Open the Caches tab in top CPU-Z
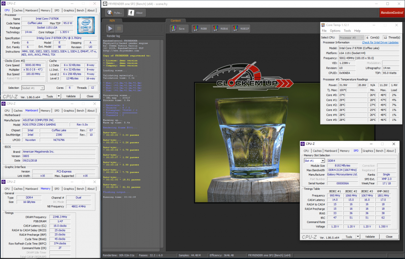Screen dimensions: 405x259 18,11
